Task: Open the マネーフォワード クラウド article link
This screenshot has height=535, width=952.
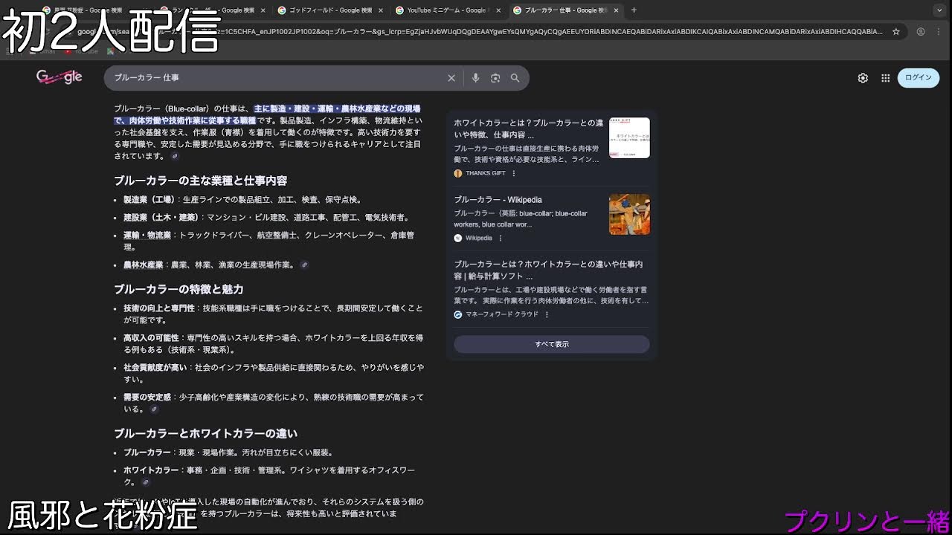Action: tap(549, 270)
